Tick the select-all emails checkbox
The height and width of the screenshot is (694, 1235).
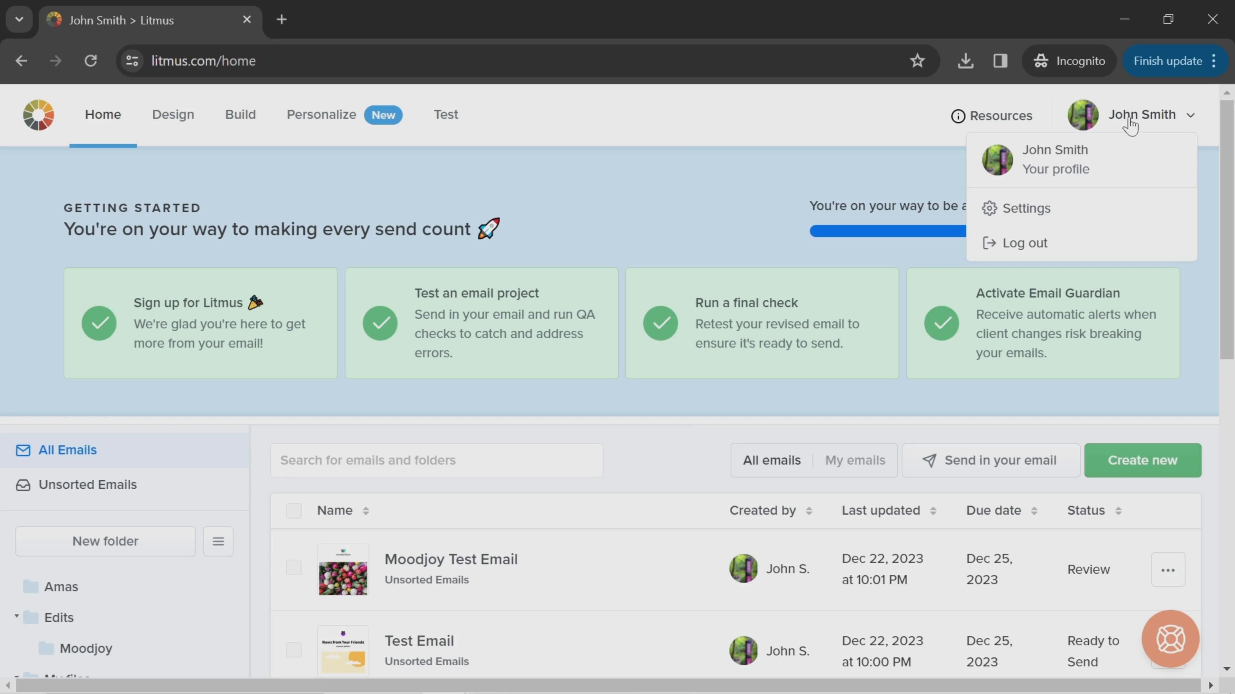[293, 511]
